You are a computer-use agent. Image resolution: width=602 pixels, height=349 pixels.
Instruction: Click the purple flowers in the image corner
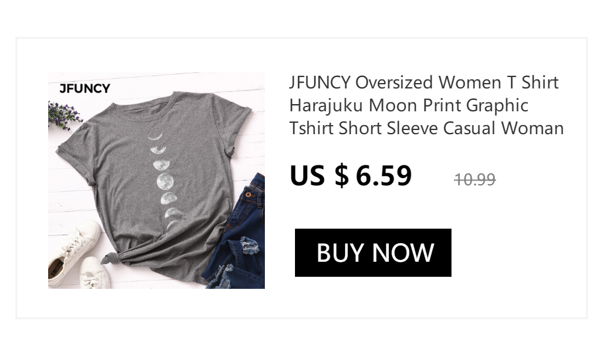(x=63, y=115)
